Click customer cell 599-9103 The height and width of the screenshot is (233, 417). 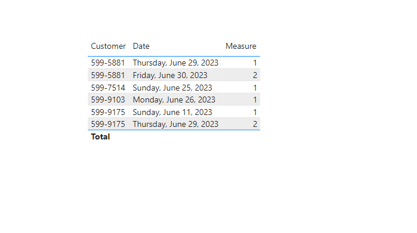pos(108,100)
